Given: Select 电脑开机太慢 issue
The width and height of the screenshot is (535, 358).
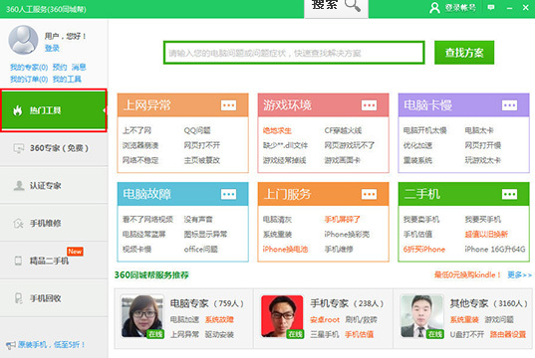Looking at the screenshot, I should [424, 130].
